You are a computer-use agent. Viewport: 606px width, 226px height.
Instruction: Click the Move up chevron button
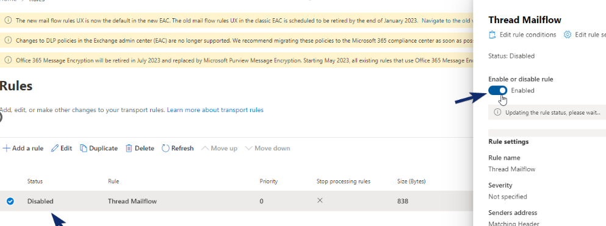click(220, 148)
